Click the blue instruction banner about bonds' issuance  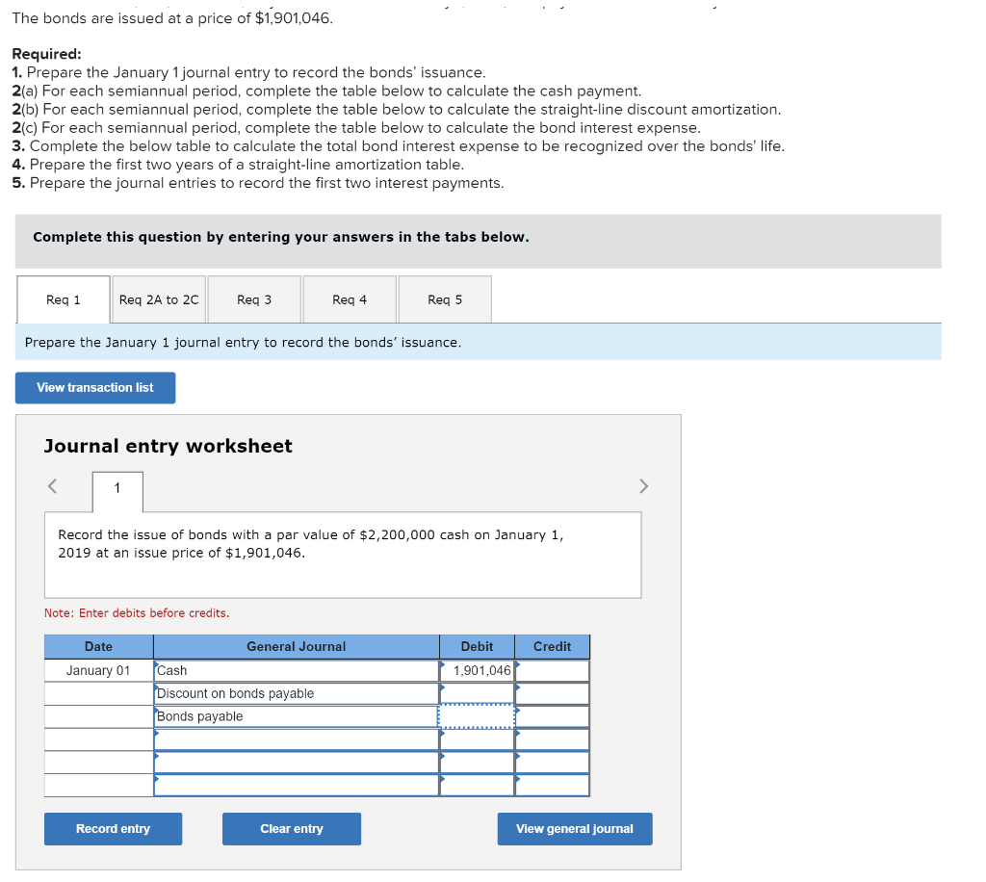[x=478, y=343]
